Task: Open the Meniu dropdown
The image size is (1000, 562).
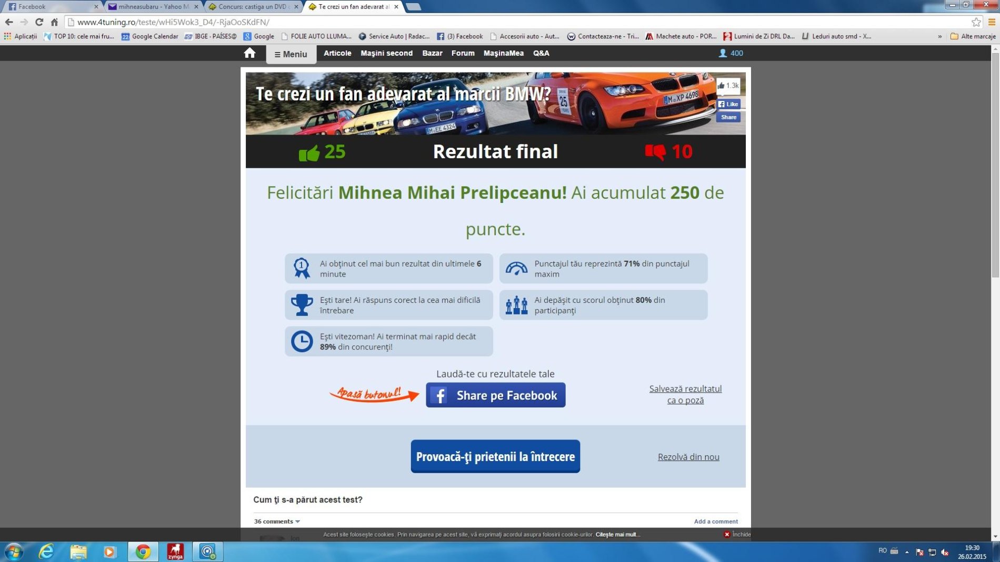Action: pyautogui.click(x=291, y=54)
